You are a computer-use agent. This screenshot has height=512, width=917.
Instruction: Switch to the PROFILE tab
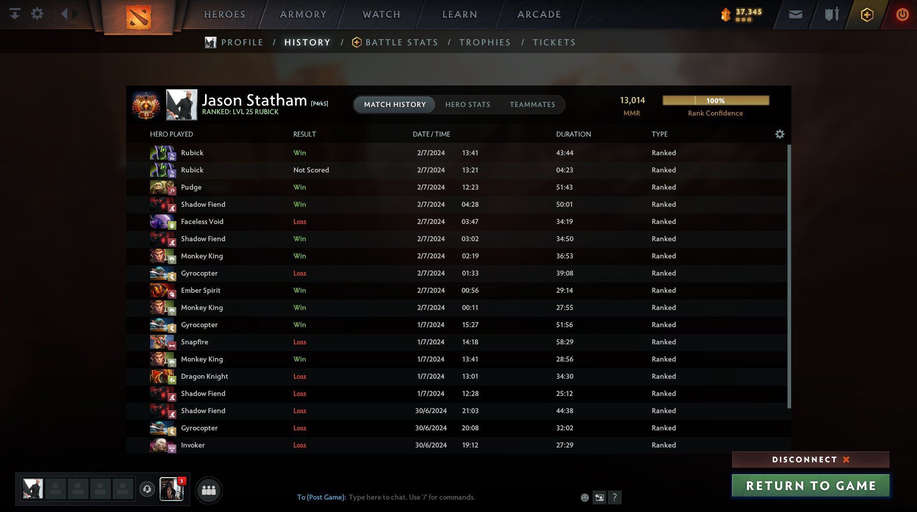[x=234, y=43]
